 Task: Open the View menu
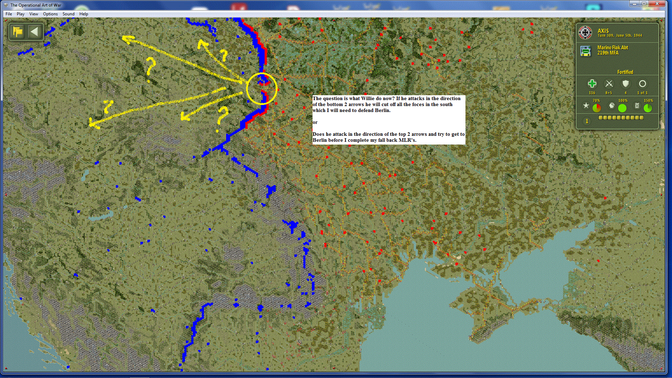[34, 14]
